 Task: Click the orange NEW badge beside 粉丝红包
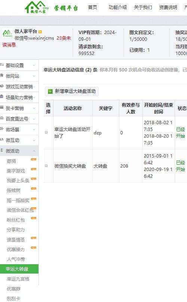pos(34,218)
